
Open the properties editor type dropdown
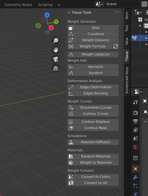(x=138, y=92)
